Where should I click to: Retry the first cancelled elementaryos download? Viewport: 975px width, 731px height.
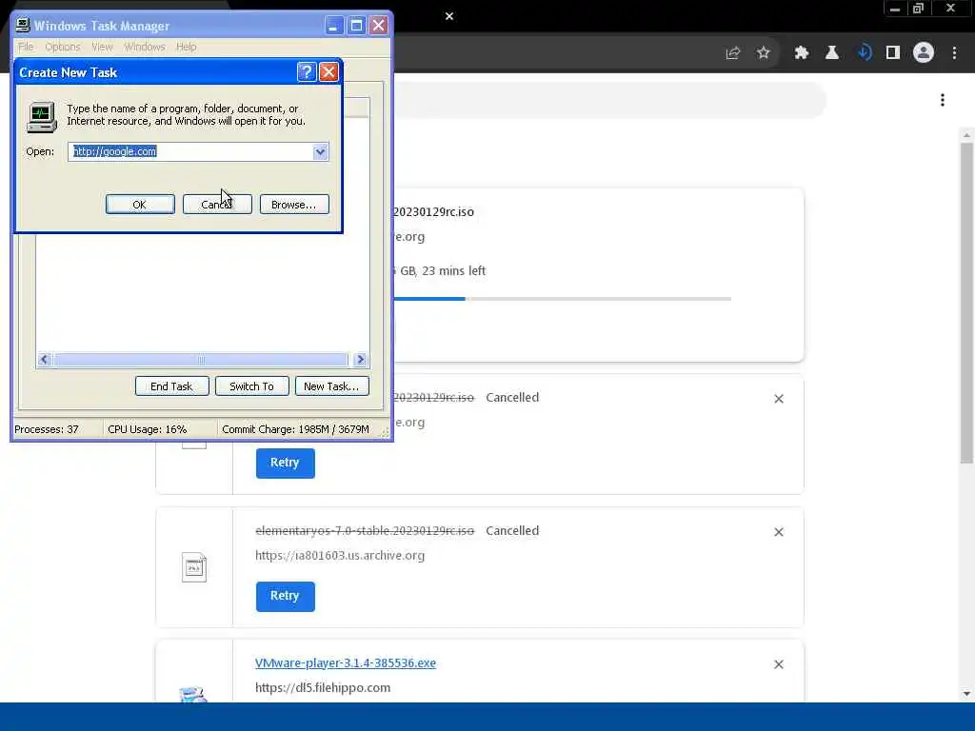click(285, 464)
